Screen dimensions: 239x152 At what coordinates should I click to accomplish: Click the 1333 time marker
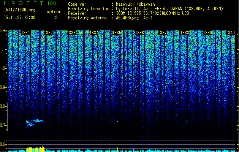[x=71, y=33]
